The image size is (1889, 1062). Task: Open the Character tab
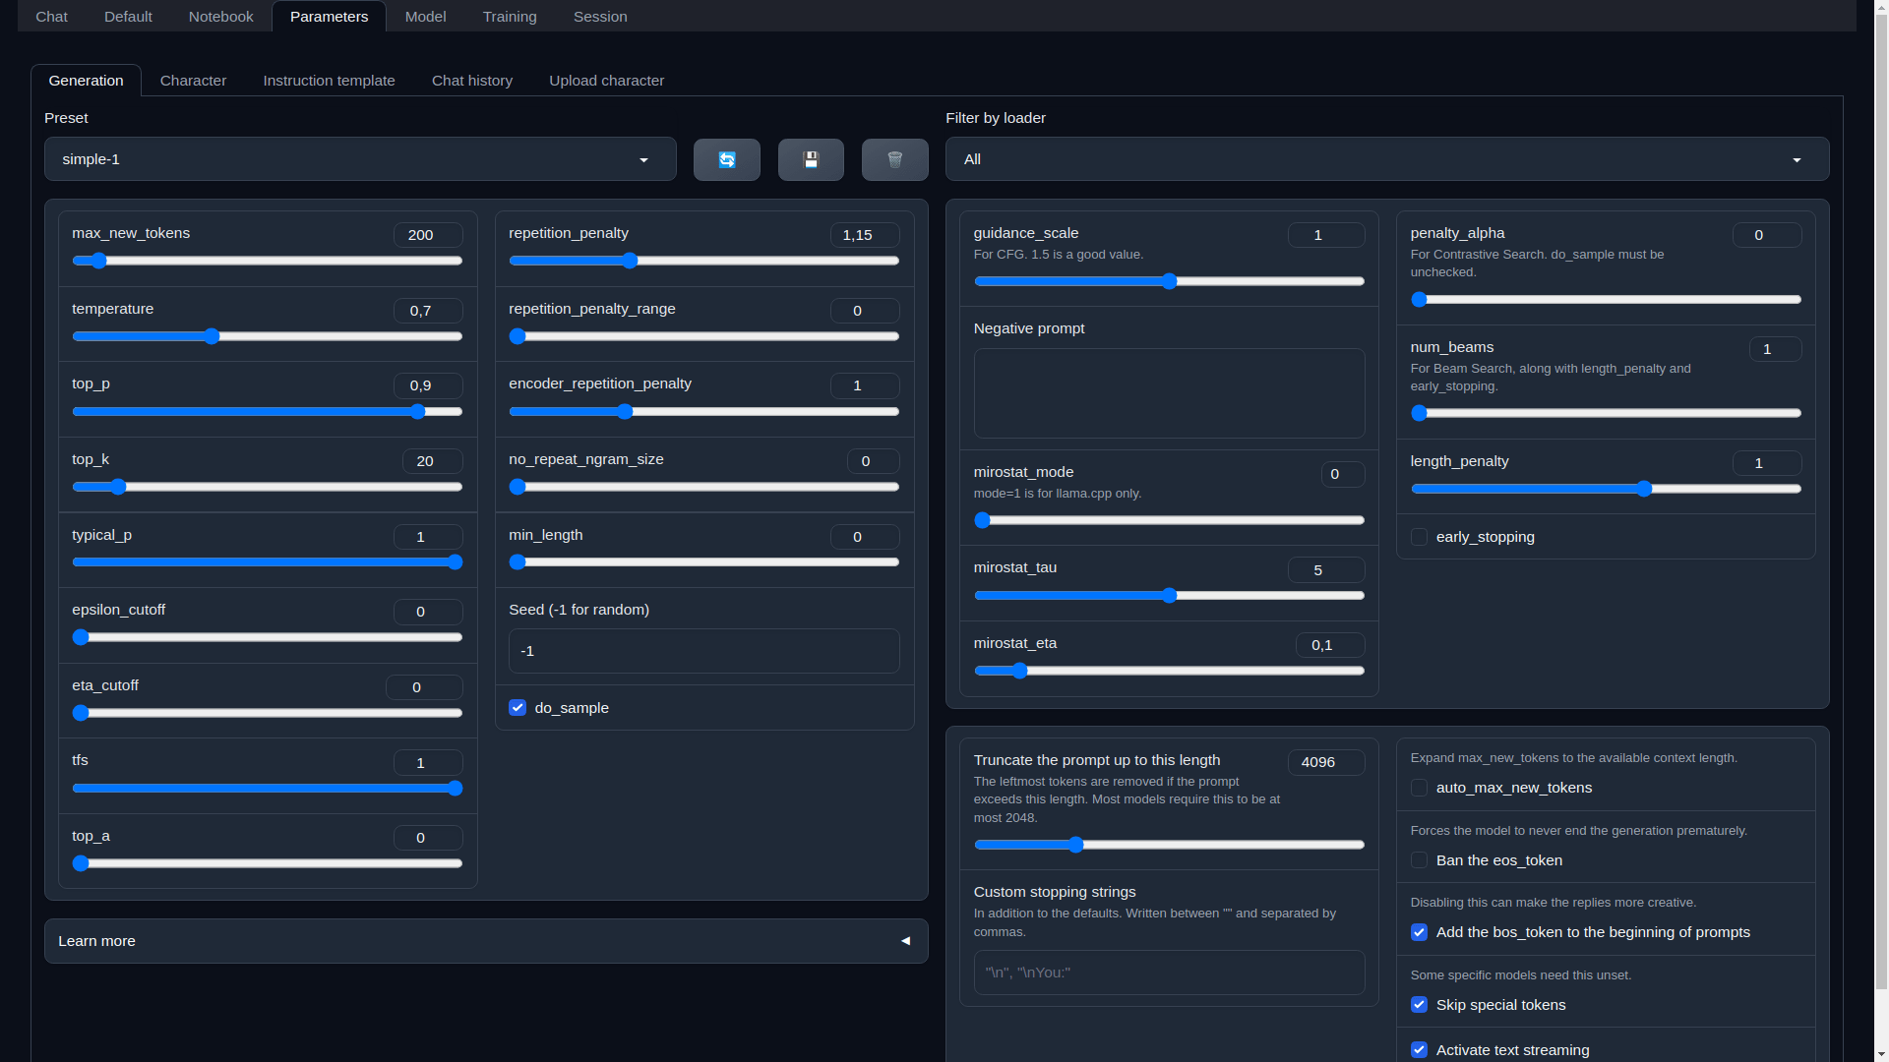click(x=192, y=81)
